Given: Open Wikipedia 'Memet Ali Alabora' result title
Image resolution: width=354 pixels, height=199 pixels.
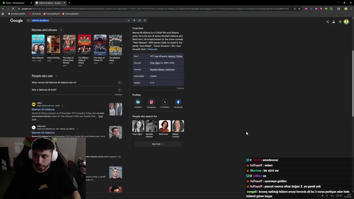Looking at the screenshot, I should 43,133.
